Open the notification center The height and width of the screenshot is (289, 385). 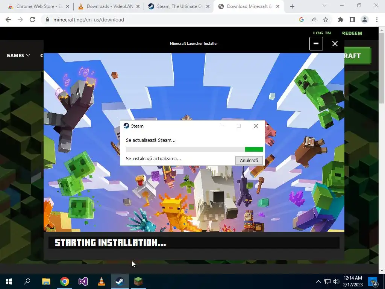pos(373,281)
